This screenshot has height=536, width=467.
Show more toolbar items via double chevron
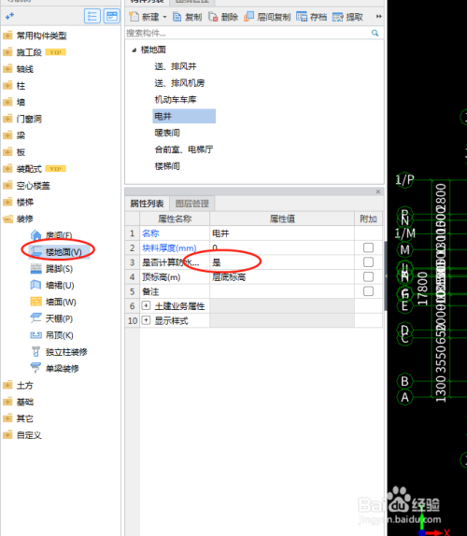coord(379,17)
